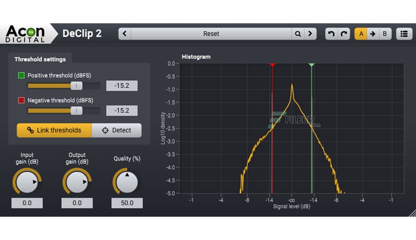The width and height of the screenshot is (416, 240).
Task: Switch to the B comparison slot
Action: point(385,34)
